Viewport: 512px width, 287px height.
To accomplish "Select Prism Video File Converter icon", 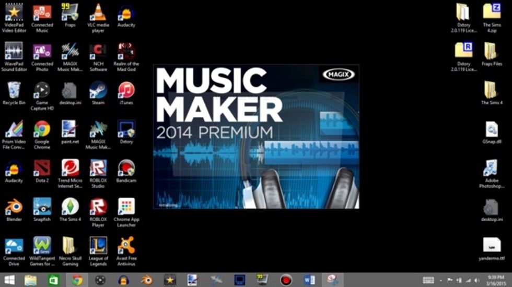I will [x=14, y=135].
